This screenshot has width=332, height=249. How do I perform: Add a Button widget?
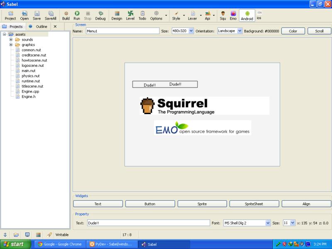pos(150,204)
